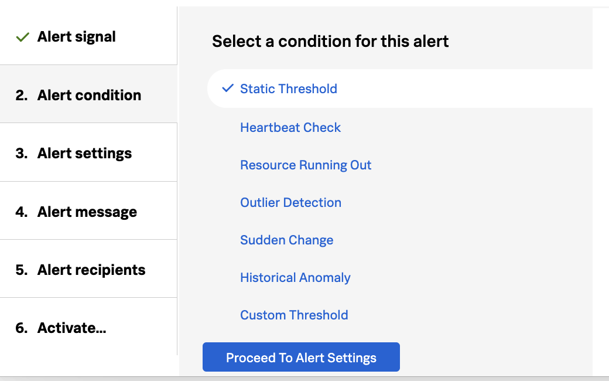Select the Static Threshold condition
Image resolution: width=609 pixels, height=381 pixels.
click(289, 89)
